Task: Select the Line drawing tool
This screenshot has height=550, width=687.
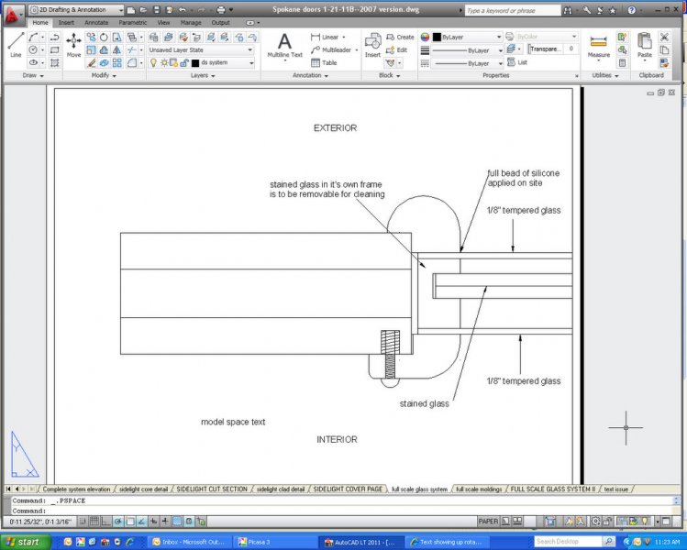Action: coord(16,44)
